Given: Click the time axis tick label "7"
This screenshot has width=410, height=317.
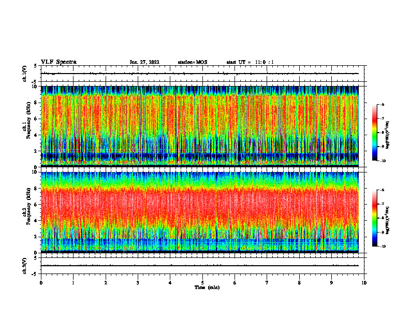Looking at the screenshot, I should coord(267,283).
